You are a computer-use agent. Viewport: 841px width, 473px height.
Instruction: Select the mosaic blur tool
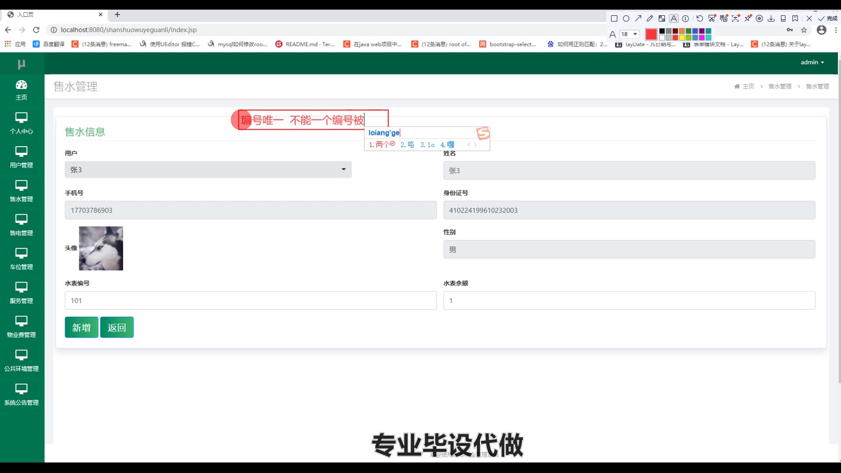coord(662,18)
